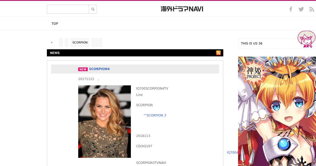Select the TOP navigation item
Viewport: 316px width, 166px height.
[x=55, y=23]
